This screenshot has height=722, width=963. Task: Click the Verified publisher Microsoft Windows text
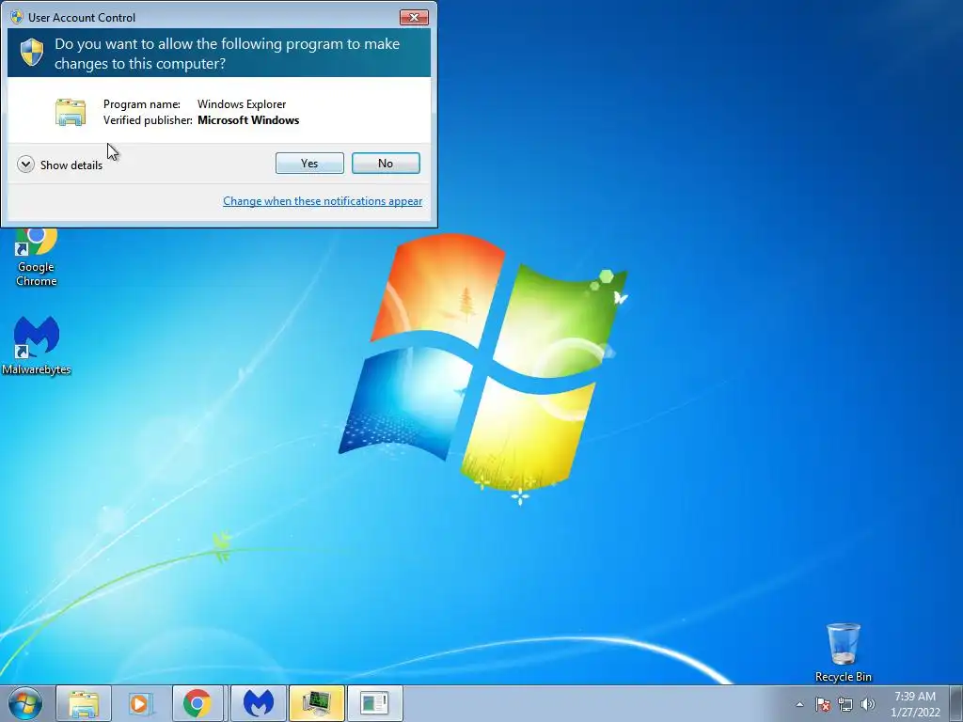pyautogui.click(x=201, y=120)
